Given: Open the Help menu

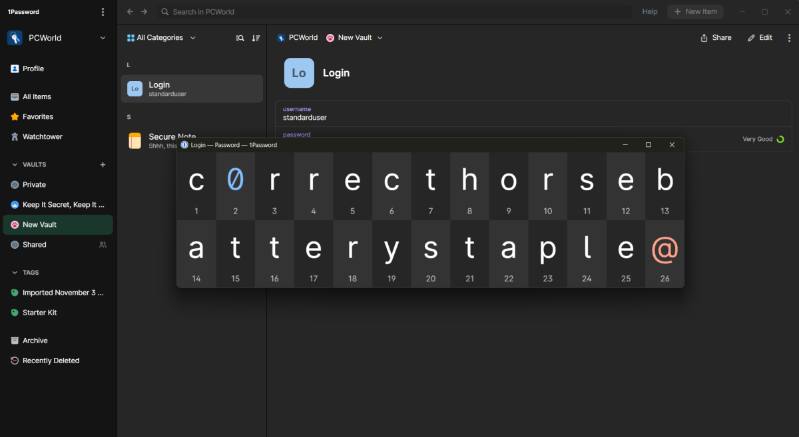Looking at the screenshot, I should [649, 11].
